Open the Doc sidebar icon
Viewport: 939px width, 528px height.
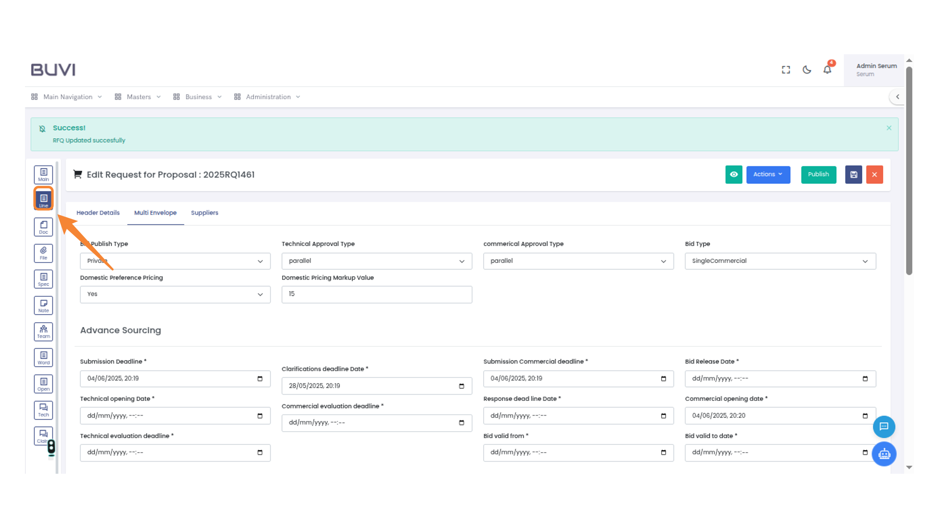(44, 227)
